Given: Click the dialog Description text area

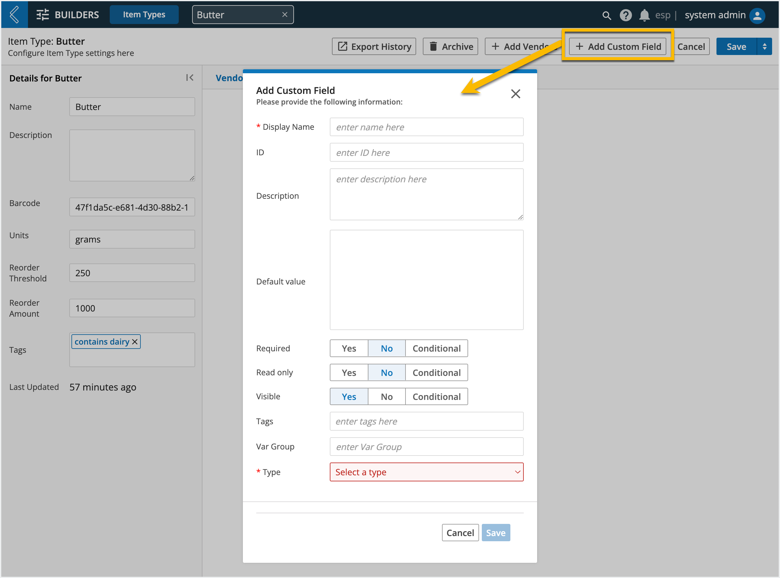Looking at the screenshot, I should pyautogui.click(x=426, y=194).
